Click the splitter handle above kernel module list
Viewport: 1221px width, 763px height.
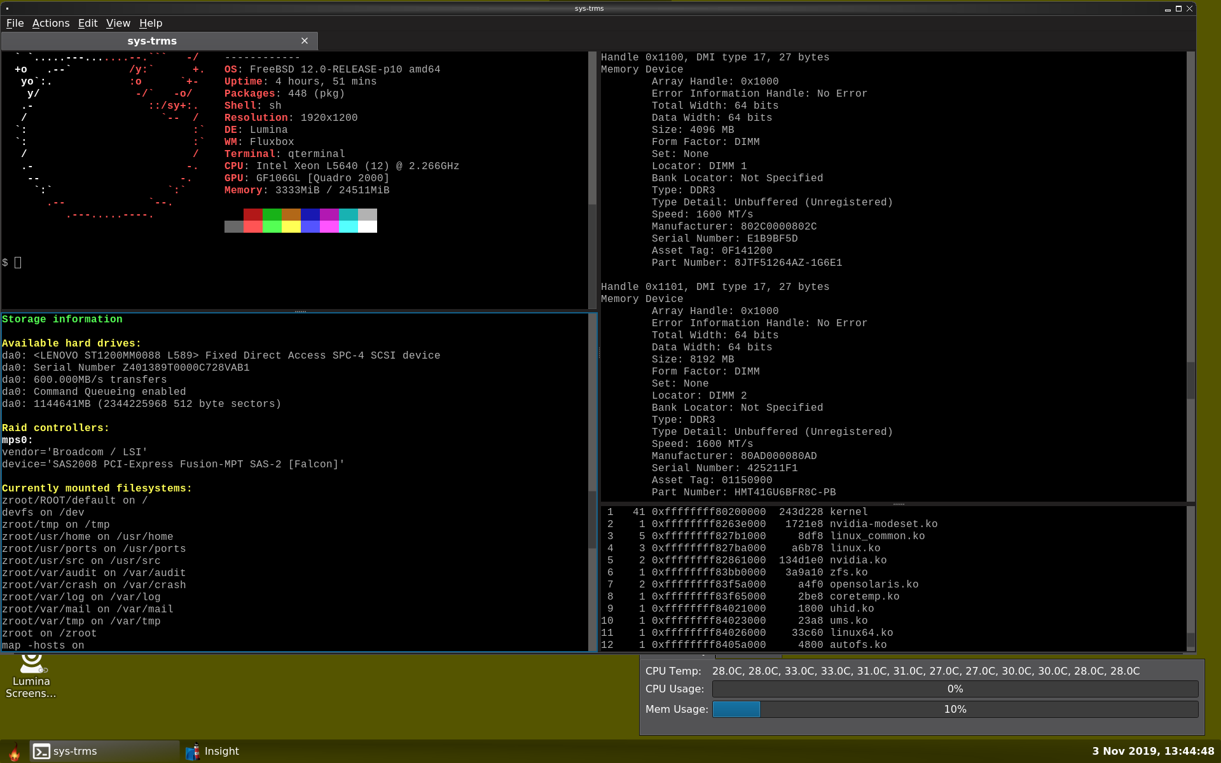898,504
